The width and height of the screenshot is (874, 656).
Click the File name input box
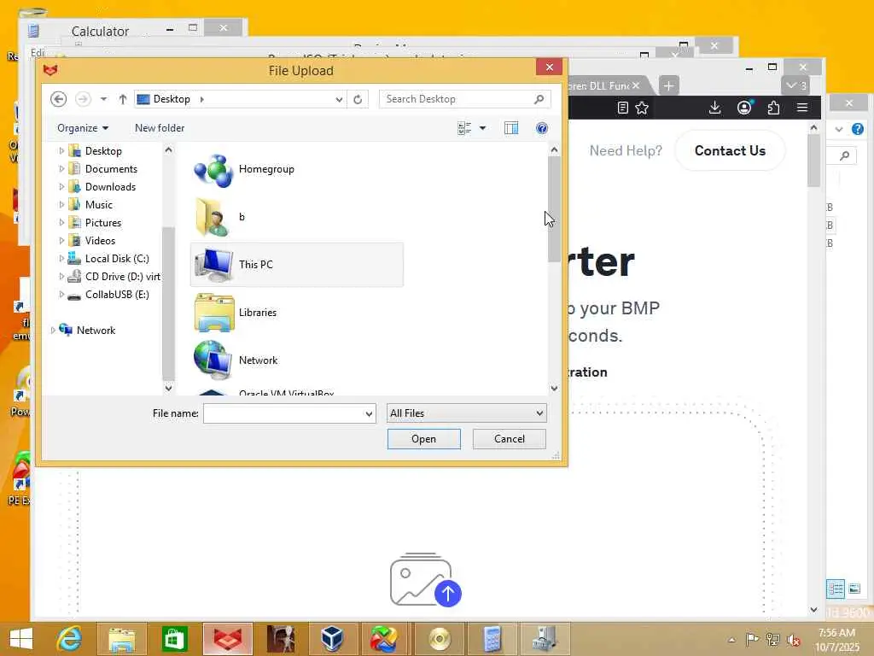click(x=283, y=414)
